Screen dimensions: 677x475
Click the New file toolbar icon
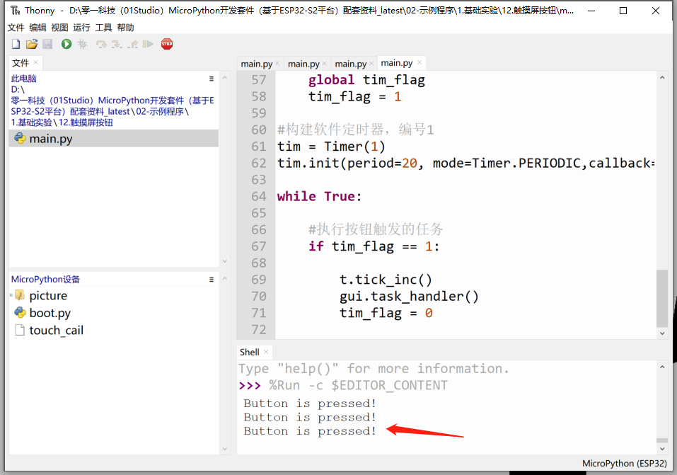[15, 44]
